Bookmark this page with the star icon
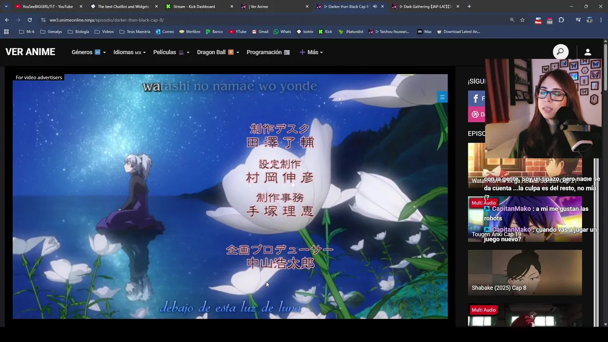Screen dimensions: 608x342 click(522, 20)
